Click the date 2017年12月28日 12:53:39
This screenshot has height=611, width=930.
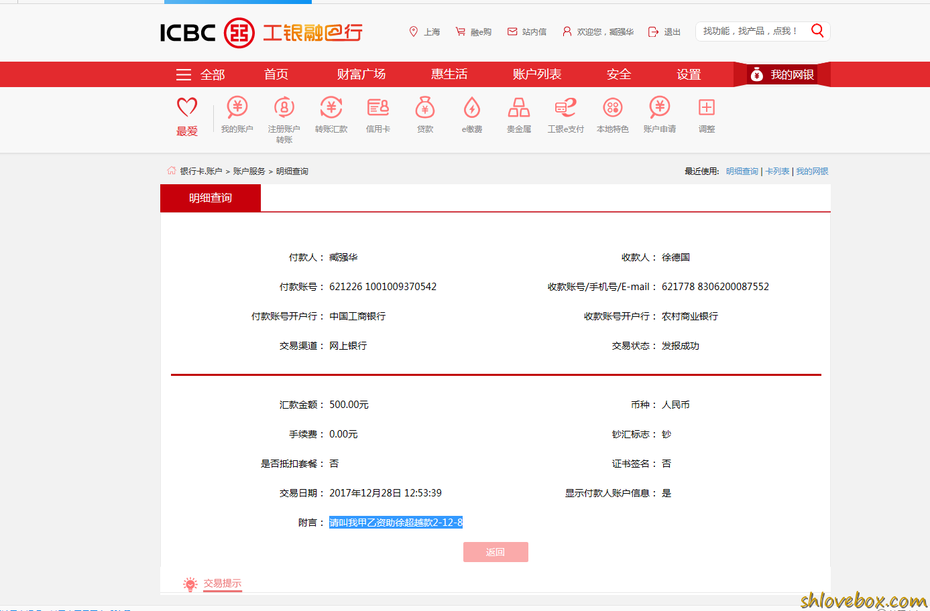pyautogui.click(x=386, y=493)
